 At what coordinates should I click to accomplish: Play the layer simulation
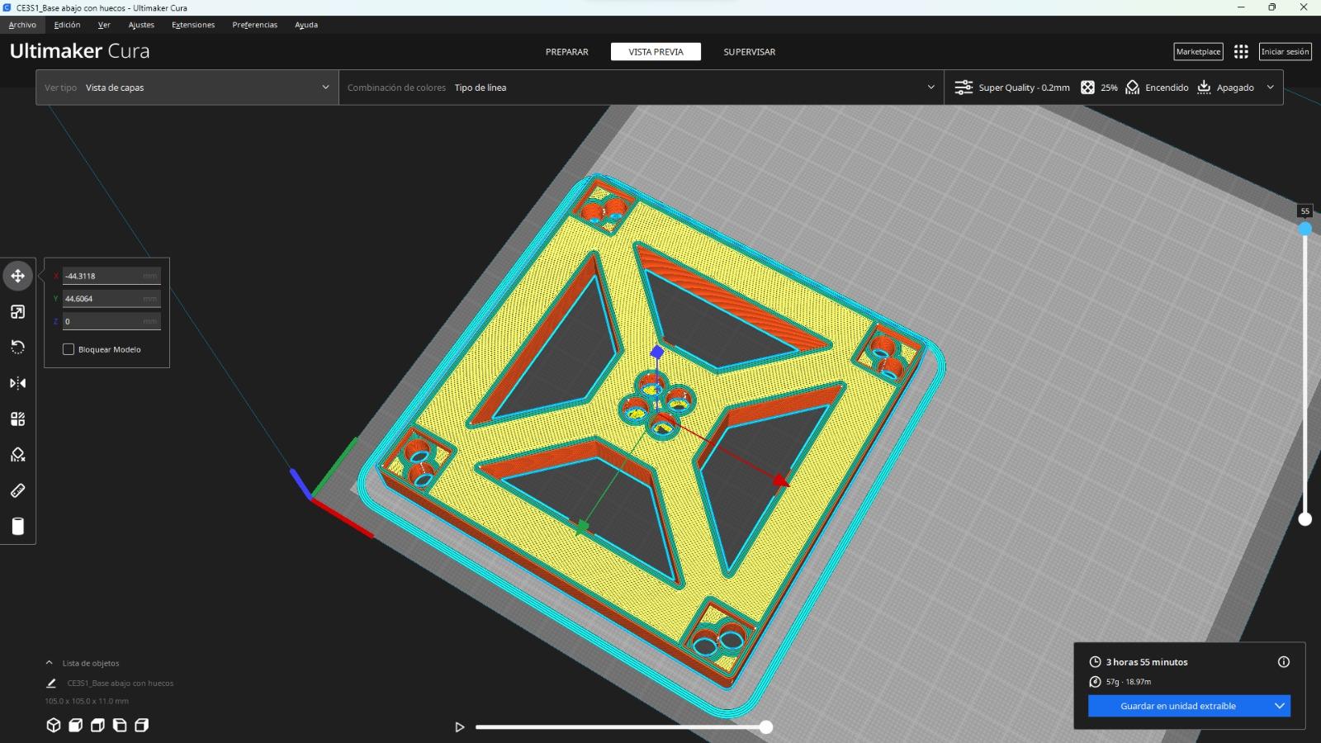(x=460, y=727)
